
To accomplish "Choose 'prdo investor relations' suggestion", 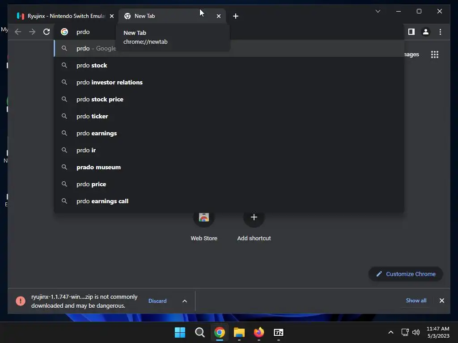I will pos(229,82).
